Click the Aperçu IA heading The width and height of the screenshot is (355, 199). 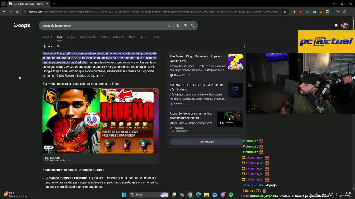click(54, 46)
